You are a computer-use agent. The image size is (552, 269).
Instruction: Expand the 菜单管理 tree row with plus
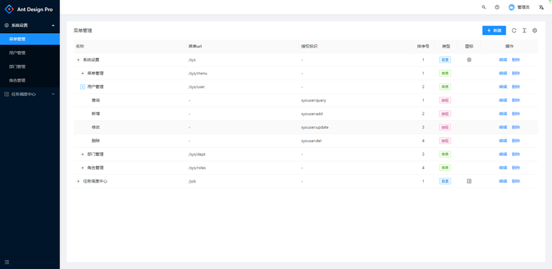[82, 73]
